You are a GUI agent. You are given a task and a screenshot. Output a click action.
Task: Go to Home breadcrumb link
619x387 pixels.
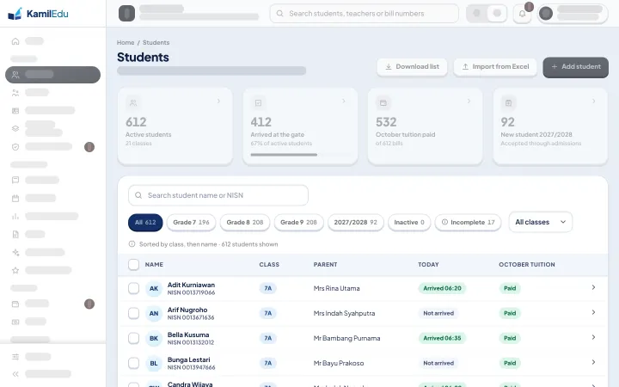tap(126, 43)
